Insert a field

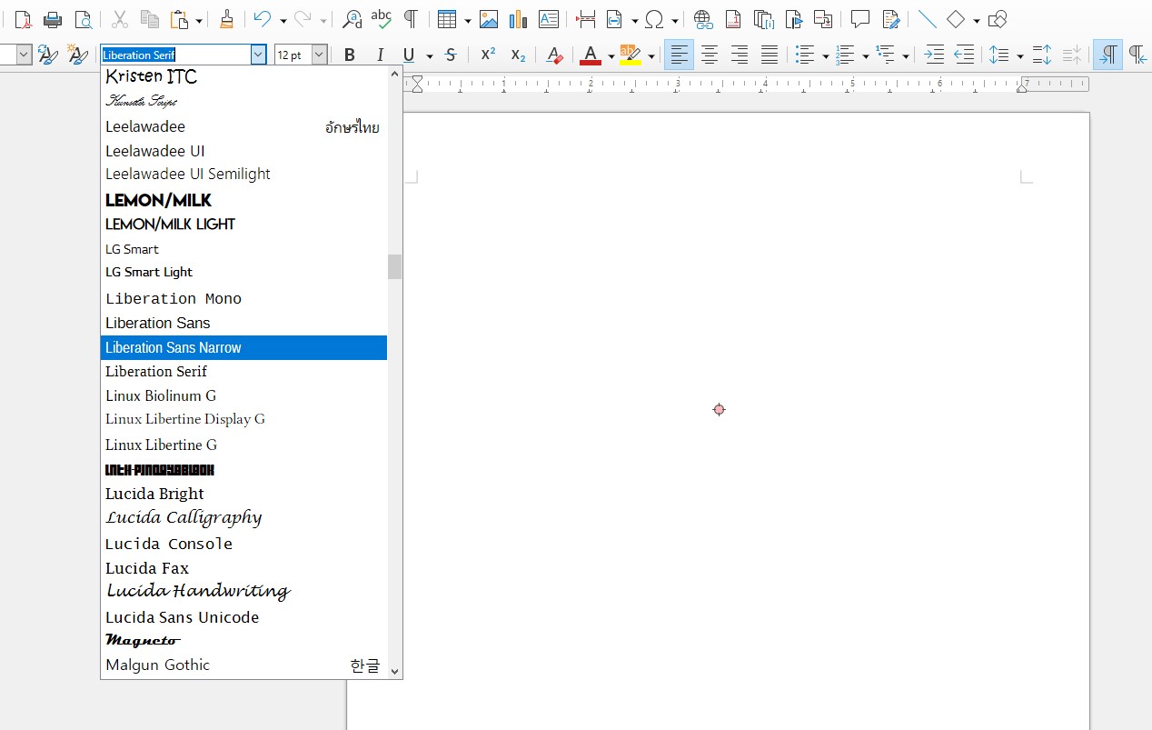(x=615, y=19)
